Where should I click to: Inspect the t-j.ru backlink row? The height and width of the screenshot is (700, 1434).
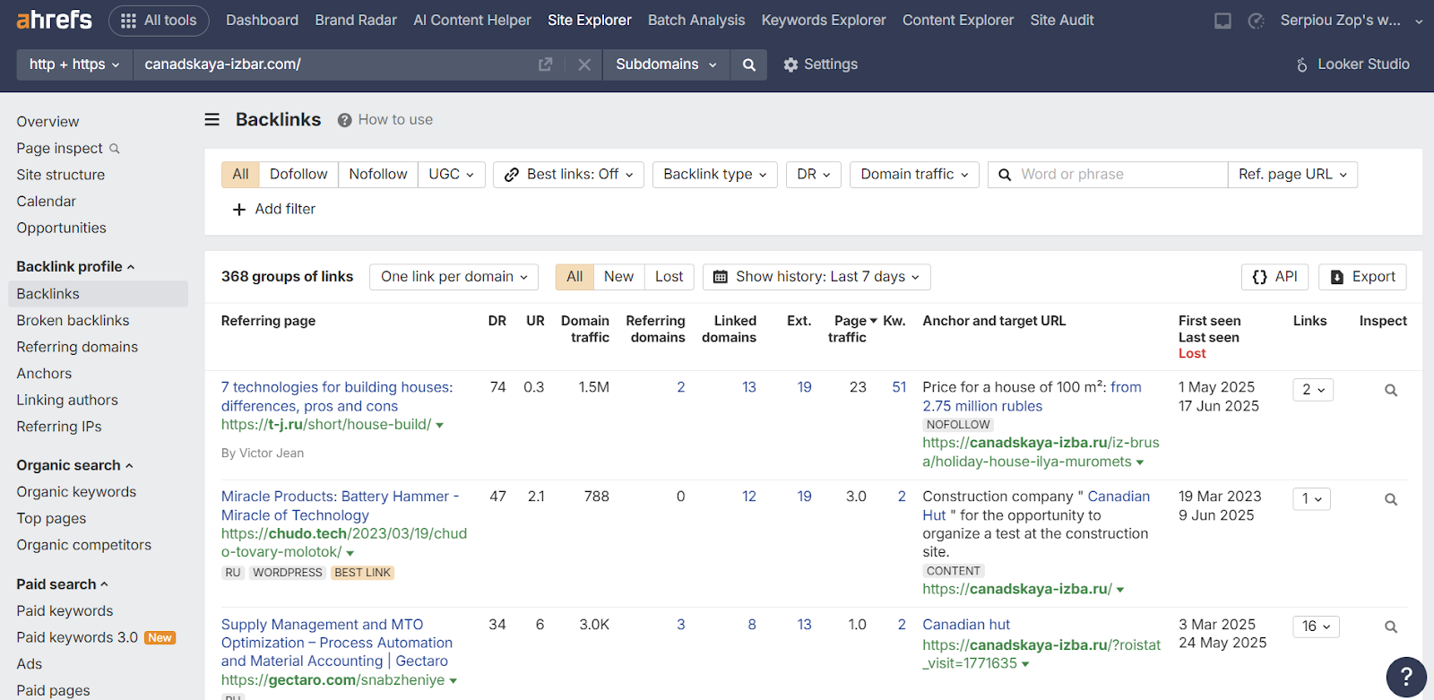click(x=1391, y=390)
